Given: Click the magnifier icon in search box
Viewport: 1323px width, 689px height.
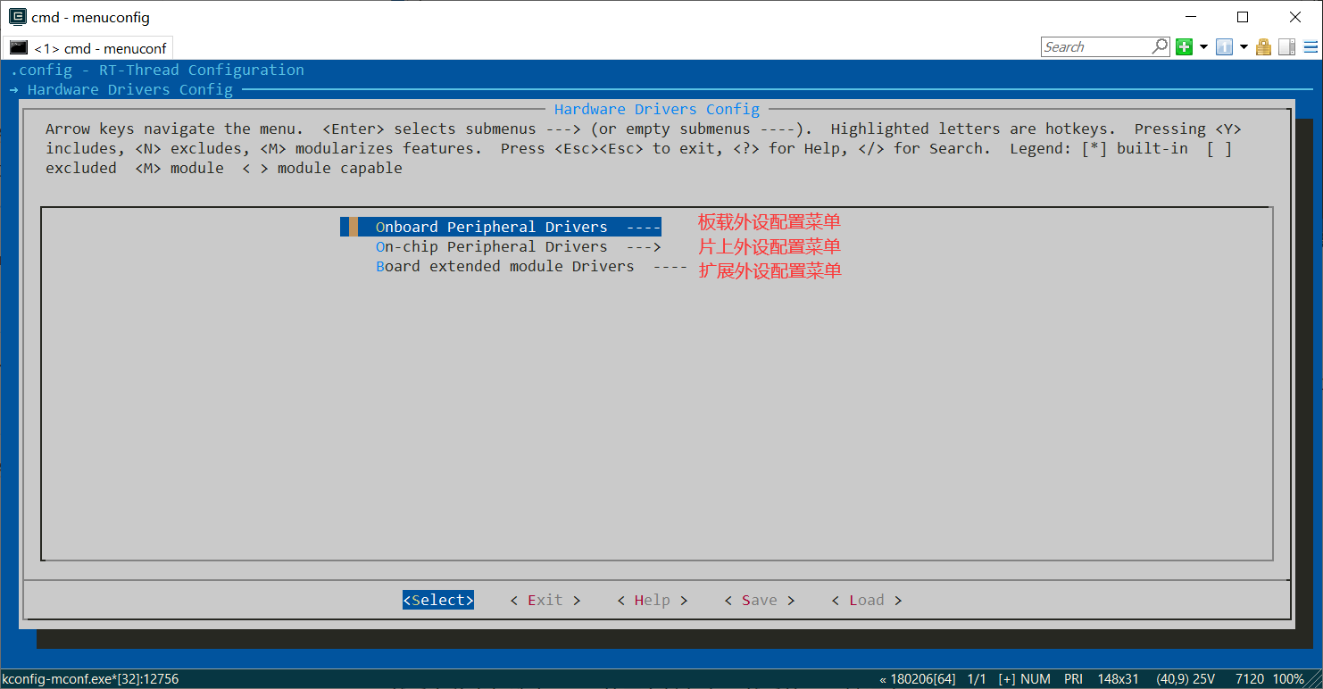Looking at the screenshot, I should click(x=1160, y=46).
